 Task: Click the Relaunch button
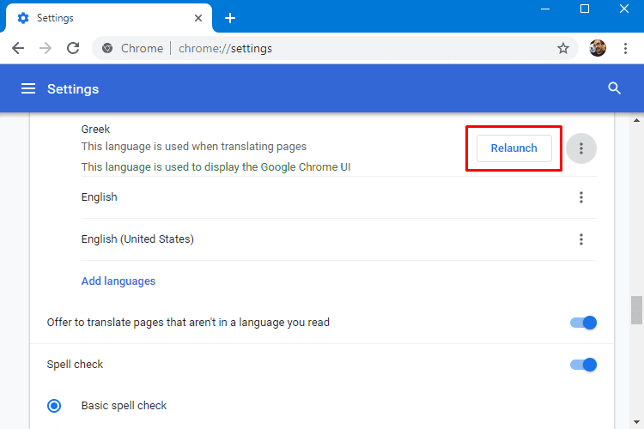tap(514, 148)
